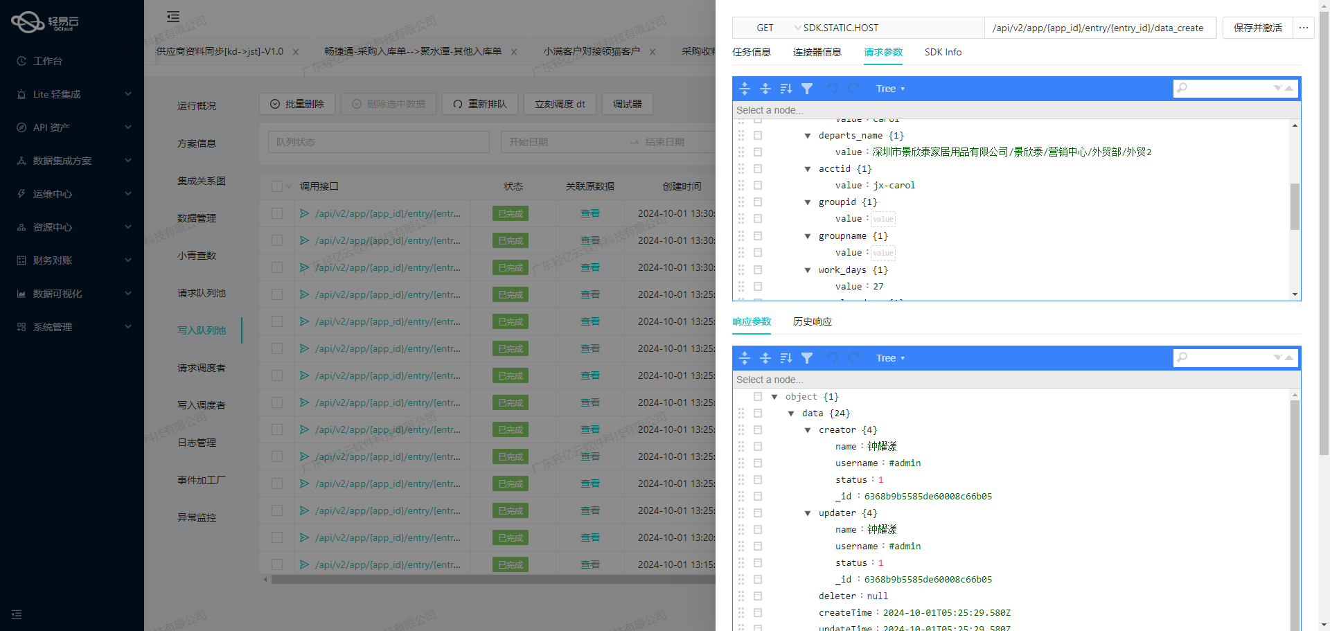
Task: Tick the second table row checkbox
Action: coord(277,240)
